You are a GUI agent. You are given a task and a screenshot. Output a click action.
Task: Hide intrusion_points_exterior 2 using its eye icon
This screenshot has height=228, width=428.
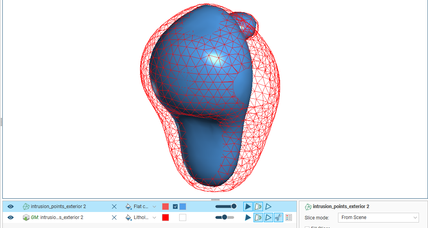pyautogui.click(x=11, y=207)
